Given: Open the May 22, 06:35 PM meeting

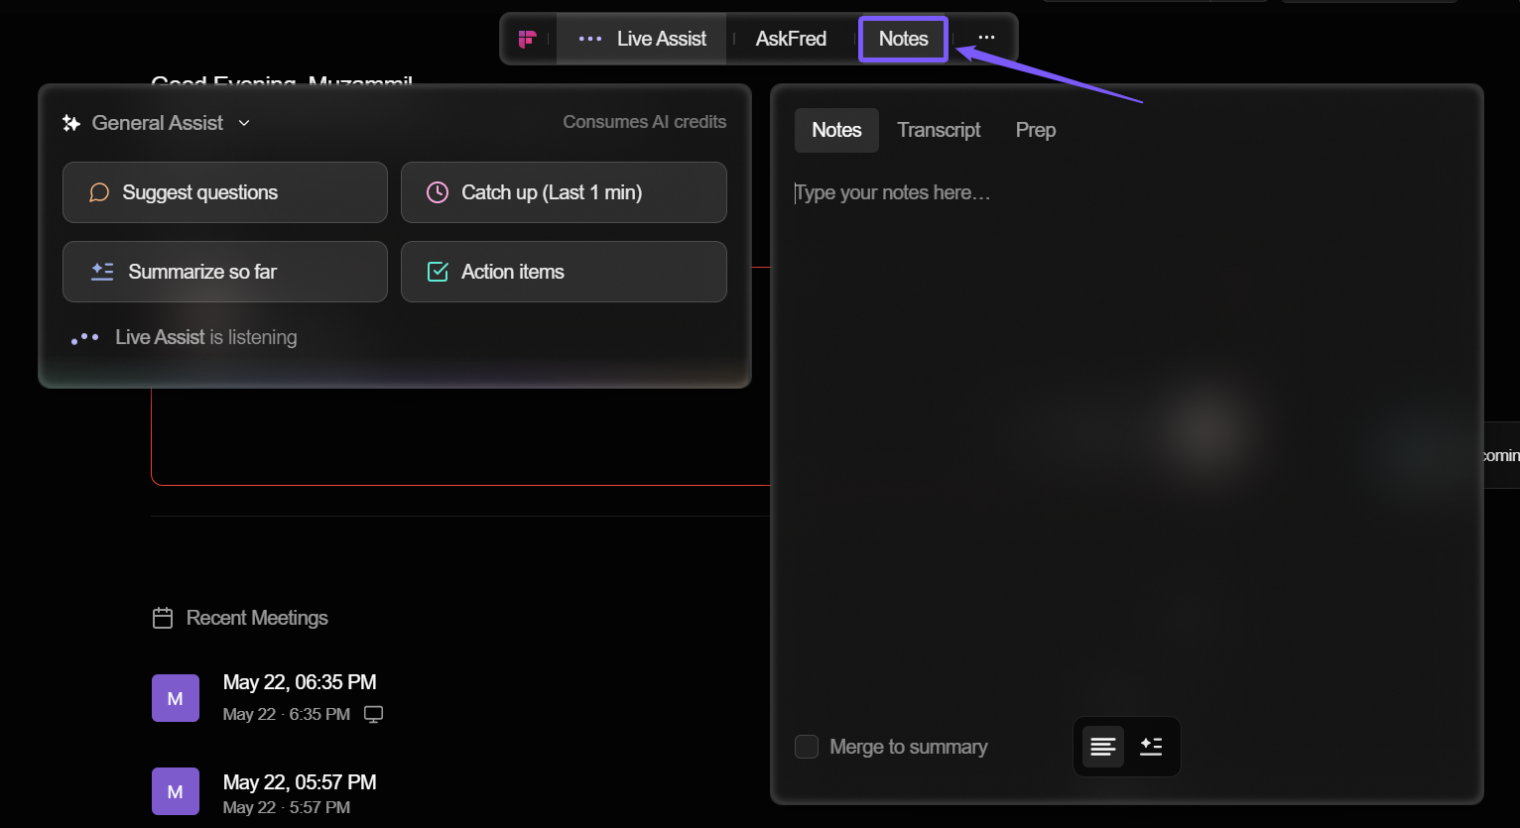Looking at the screenshot, I should [300, 682].
